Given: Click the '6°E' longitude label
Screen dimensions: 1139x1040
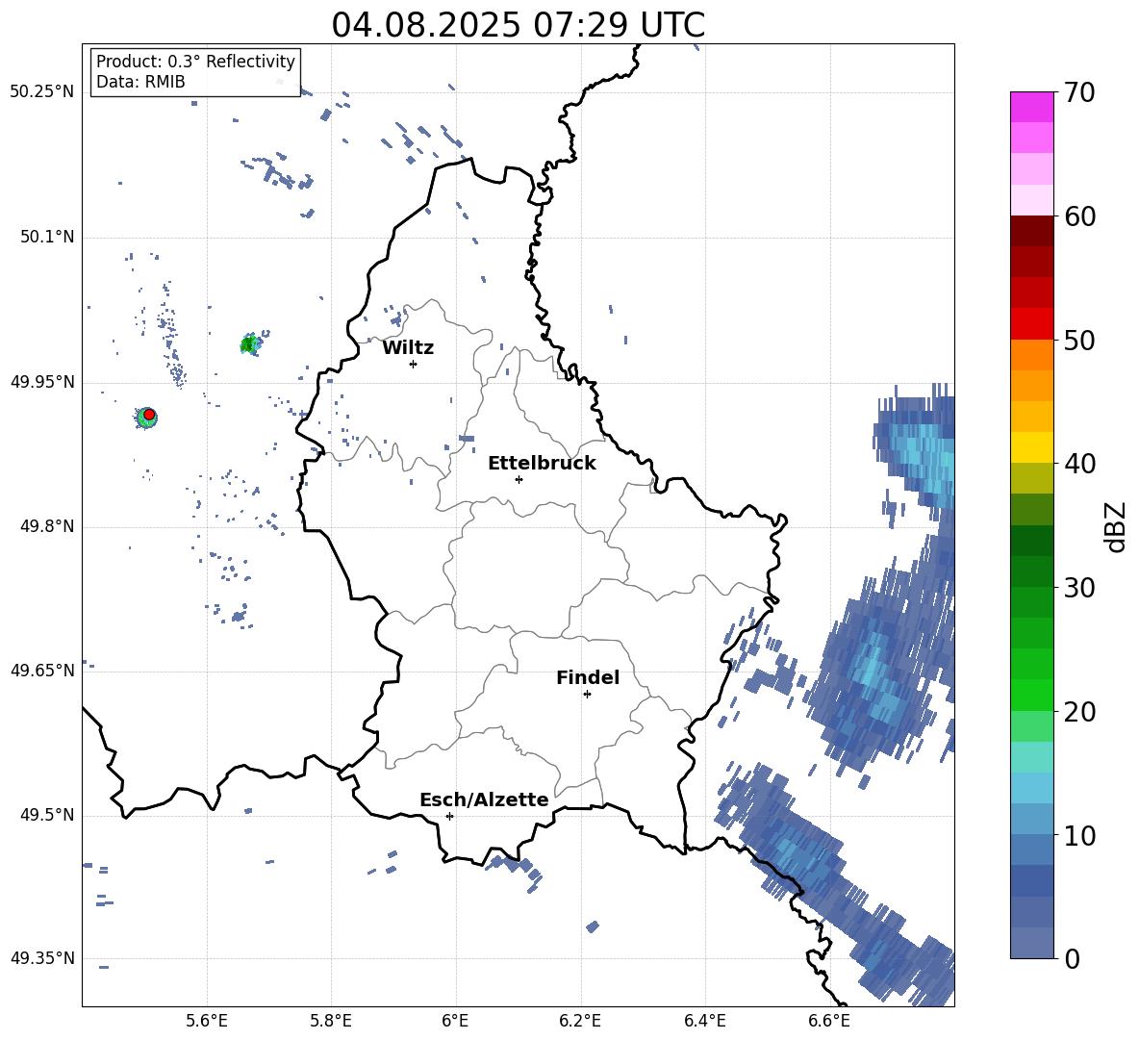Looking at the screenshot, I should [x=455, y=1022].
